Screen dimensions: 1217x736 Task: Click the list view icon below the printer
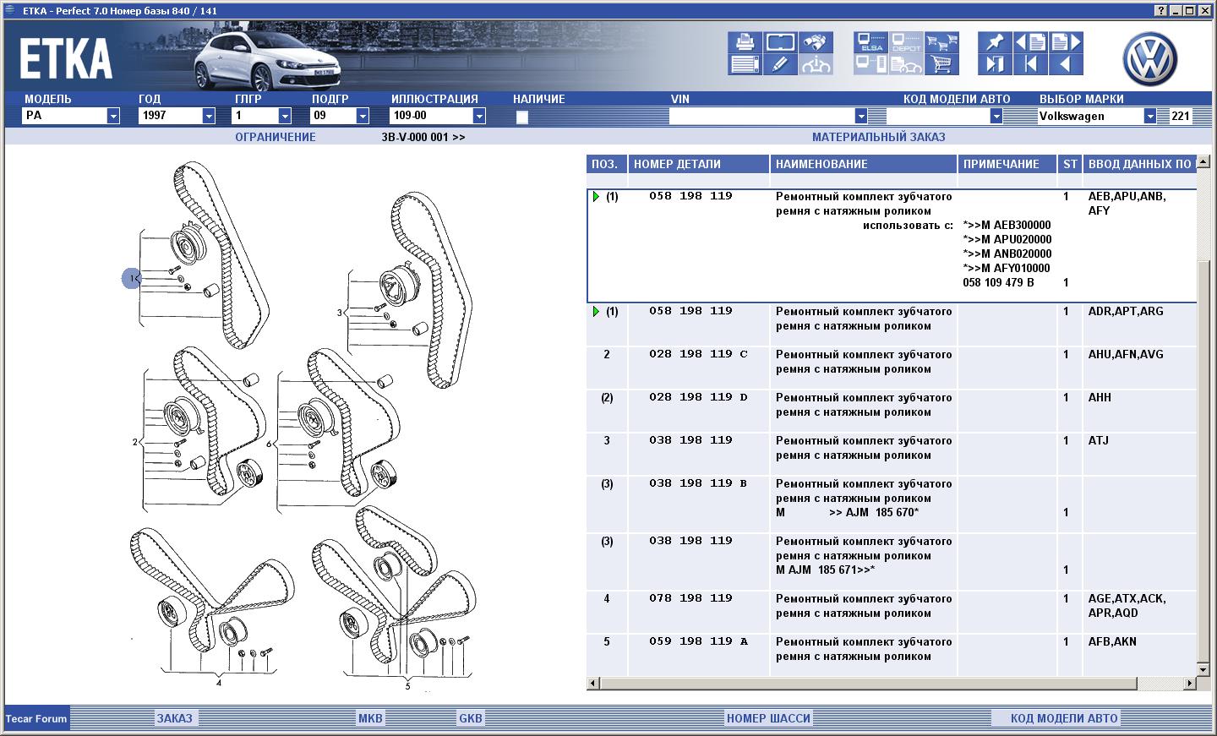745,64
